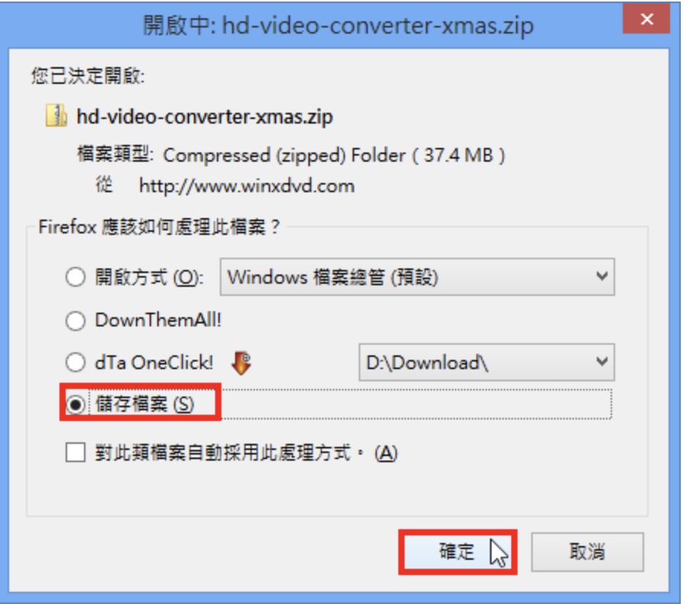Click the arrow on the download path combo
Image resolution: width=693 pixels, height=604 pixels.
[601, 362]
